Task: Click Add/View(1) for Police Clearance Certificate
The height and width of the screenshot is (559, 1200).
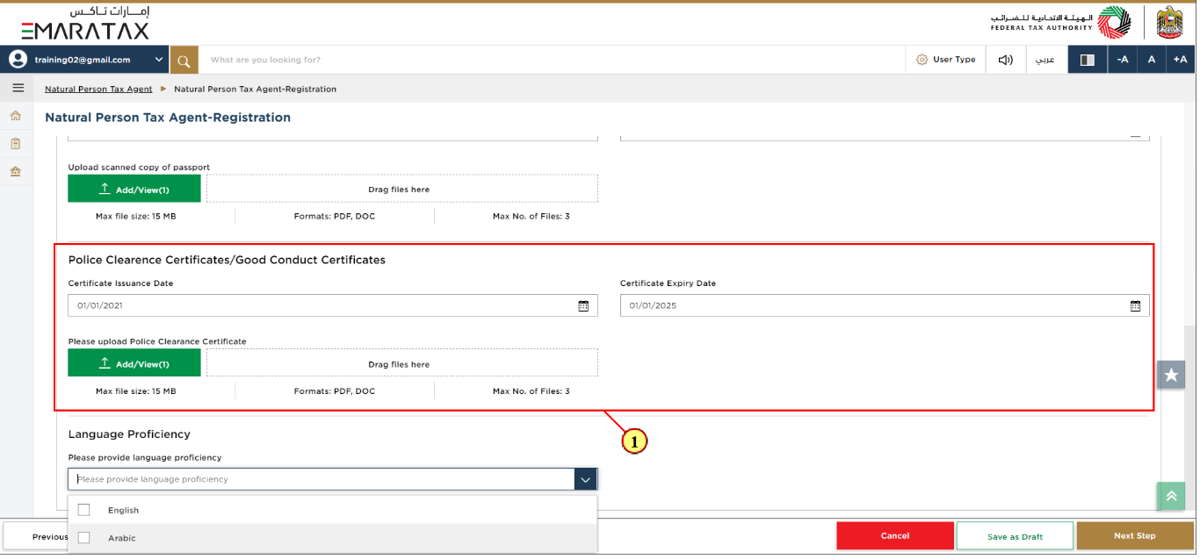Action: pyautogui.click(x=134, y=364)
